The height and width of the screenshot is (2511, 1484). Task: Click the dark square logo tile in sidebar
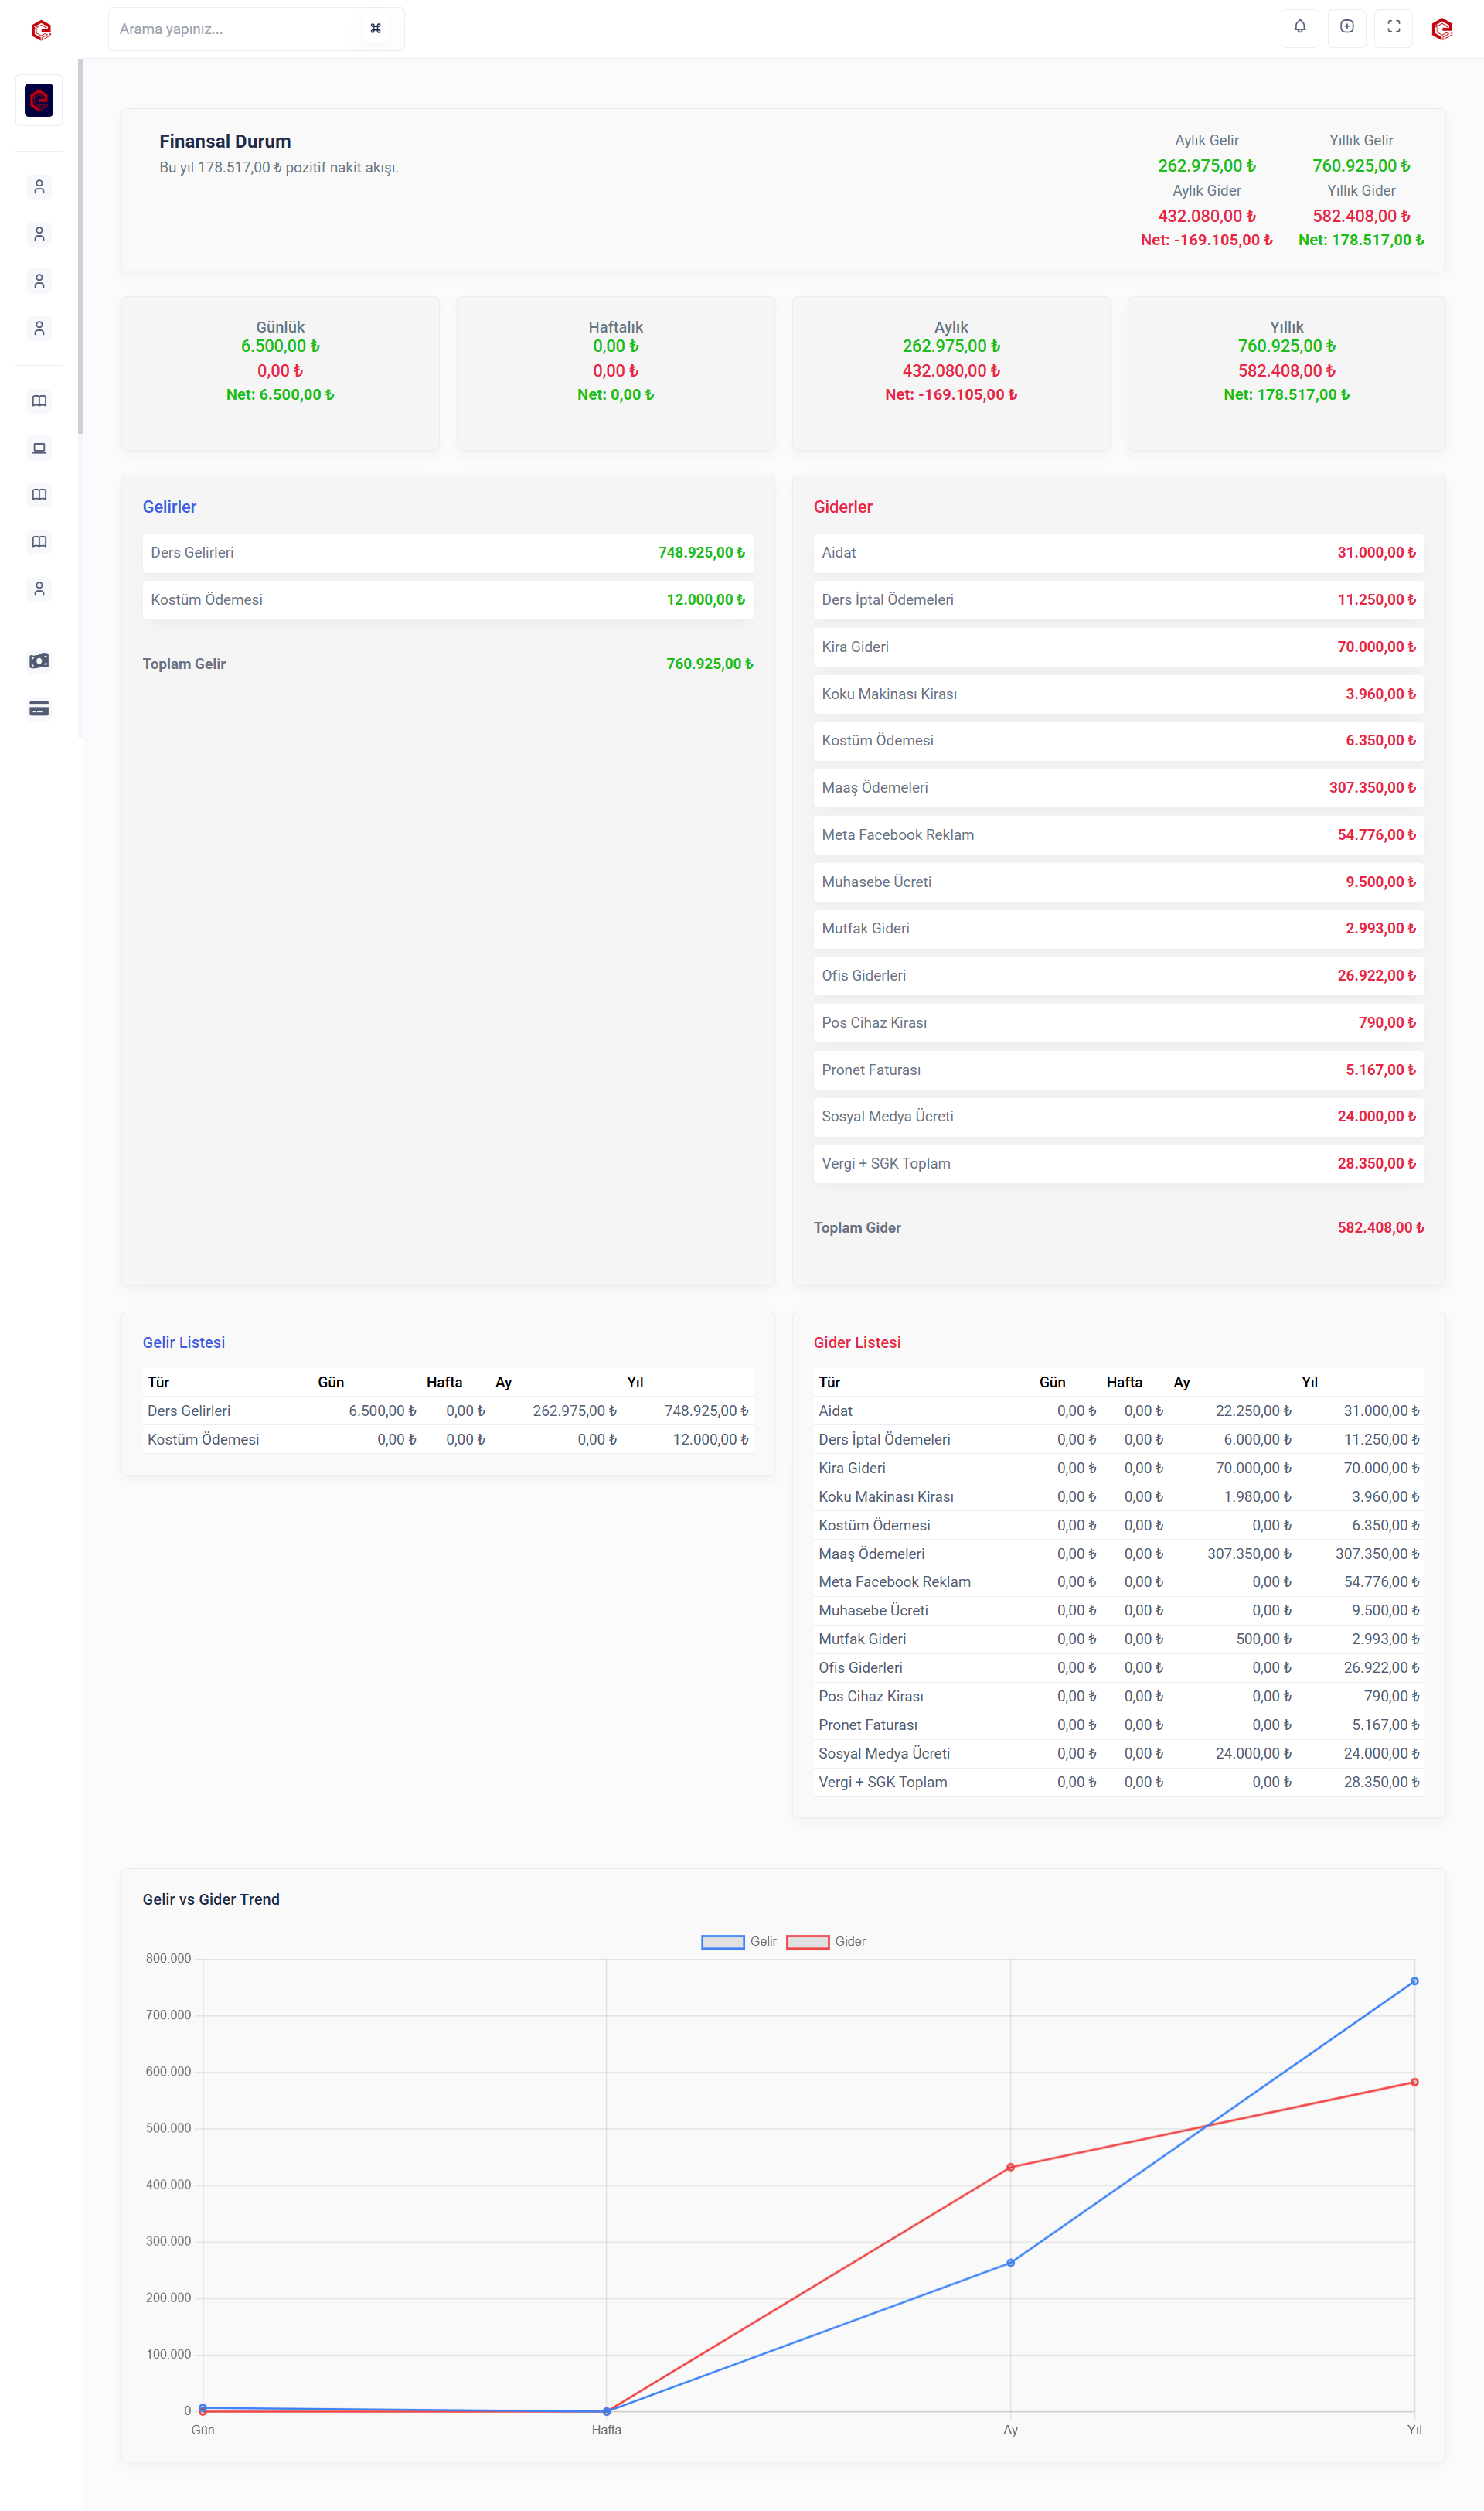(39, 100)
